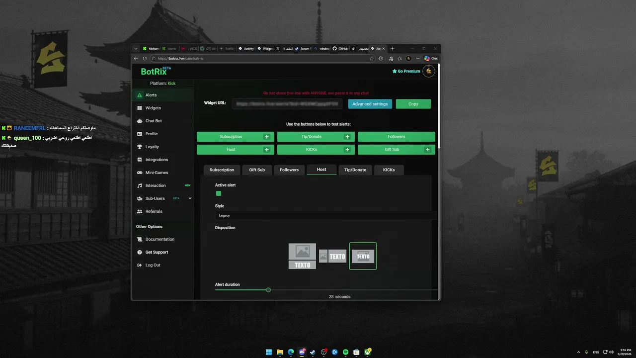Open a new browser tab
636x358 pixels.
pos(393,49)
